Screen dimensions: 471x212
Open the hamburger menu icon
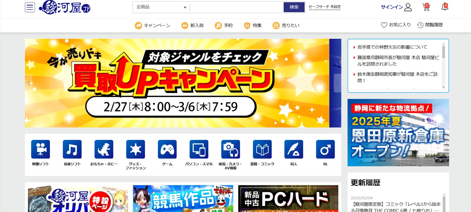pos(30,7)
